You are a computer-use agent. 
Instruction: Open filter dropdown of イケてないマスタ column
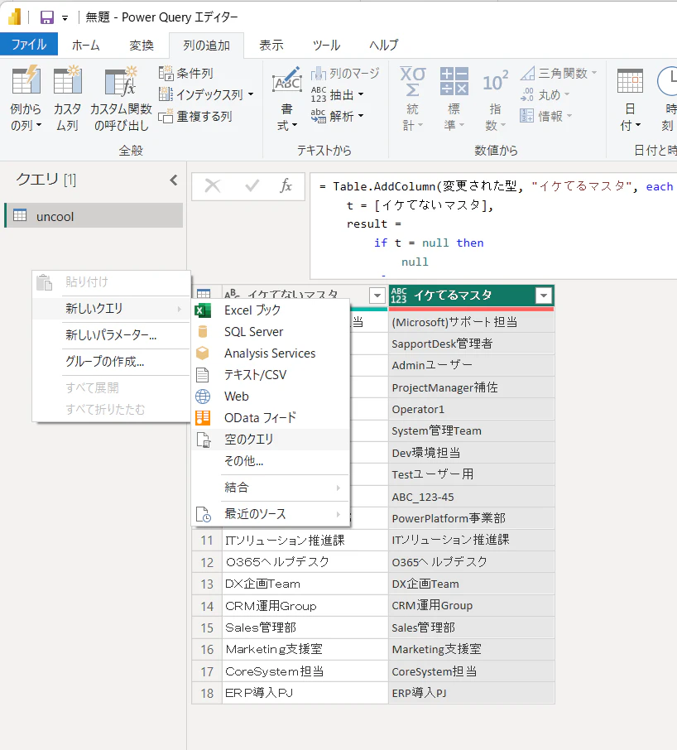pos(377,296)
